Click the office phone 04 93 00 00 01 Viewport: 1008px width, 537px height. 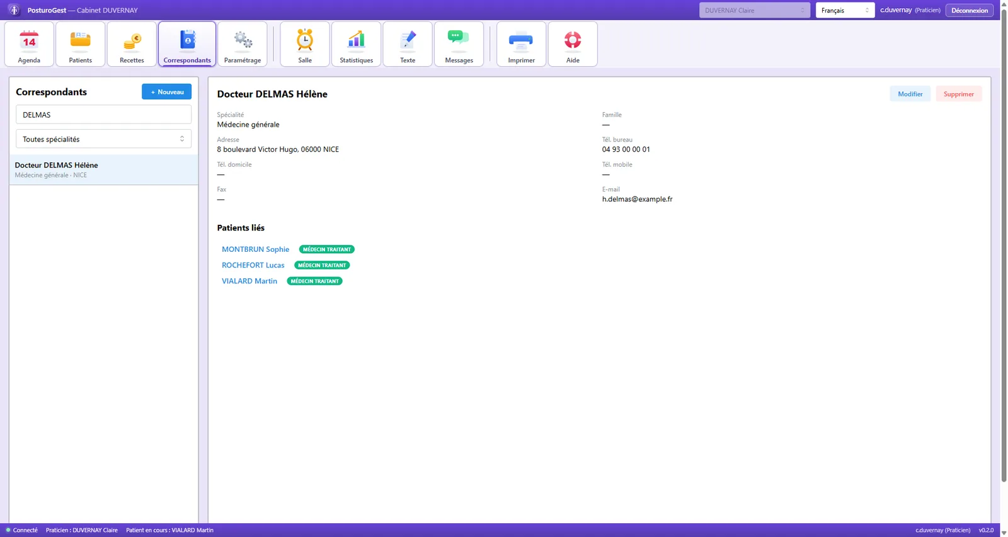(626, 149)
